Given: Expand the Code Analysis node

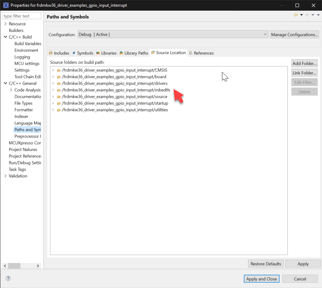Looking at the screenshot, I should pyautogui.click(x=11, y=90).
